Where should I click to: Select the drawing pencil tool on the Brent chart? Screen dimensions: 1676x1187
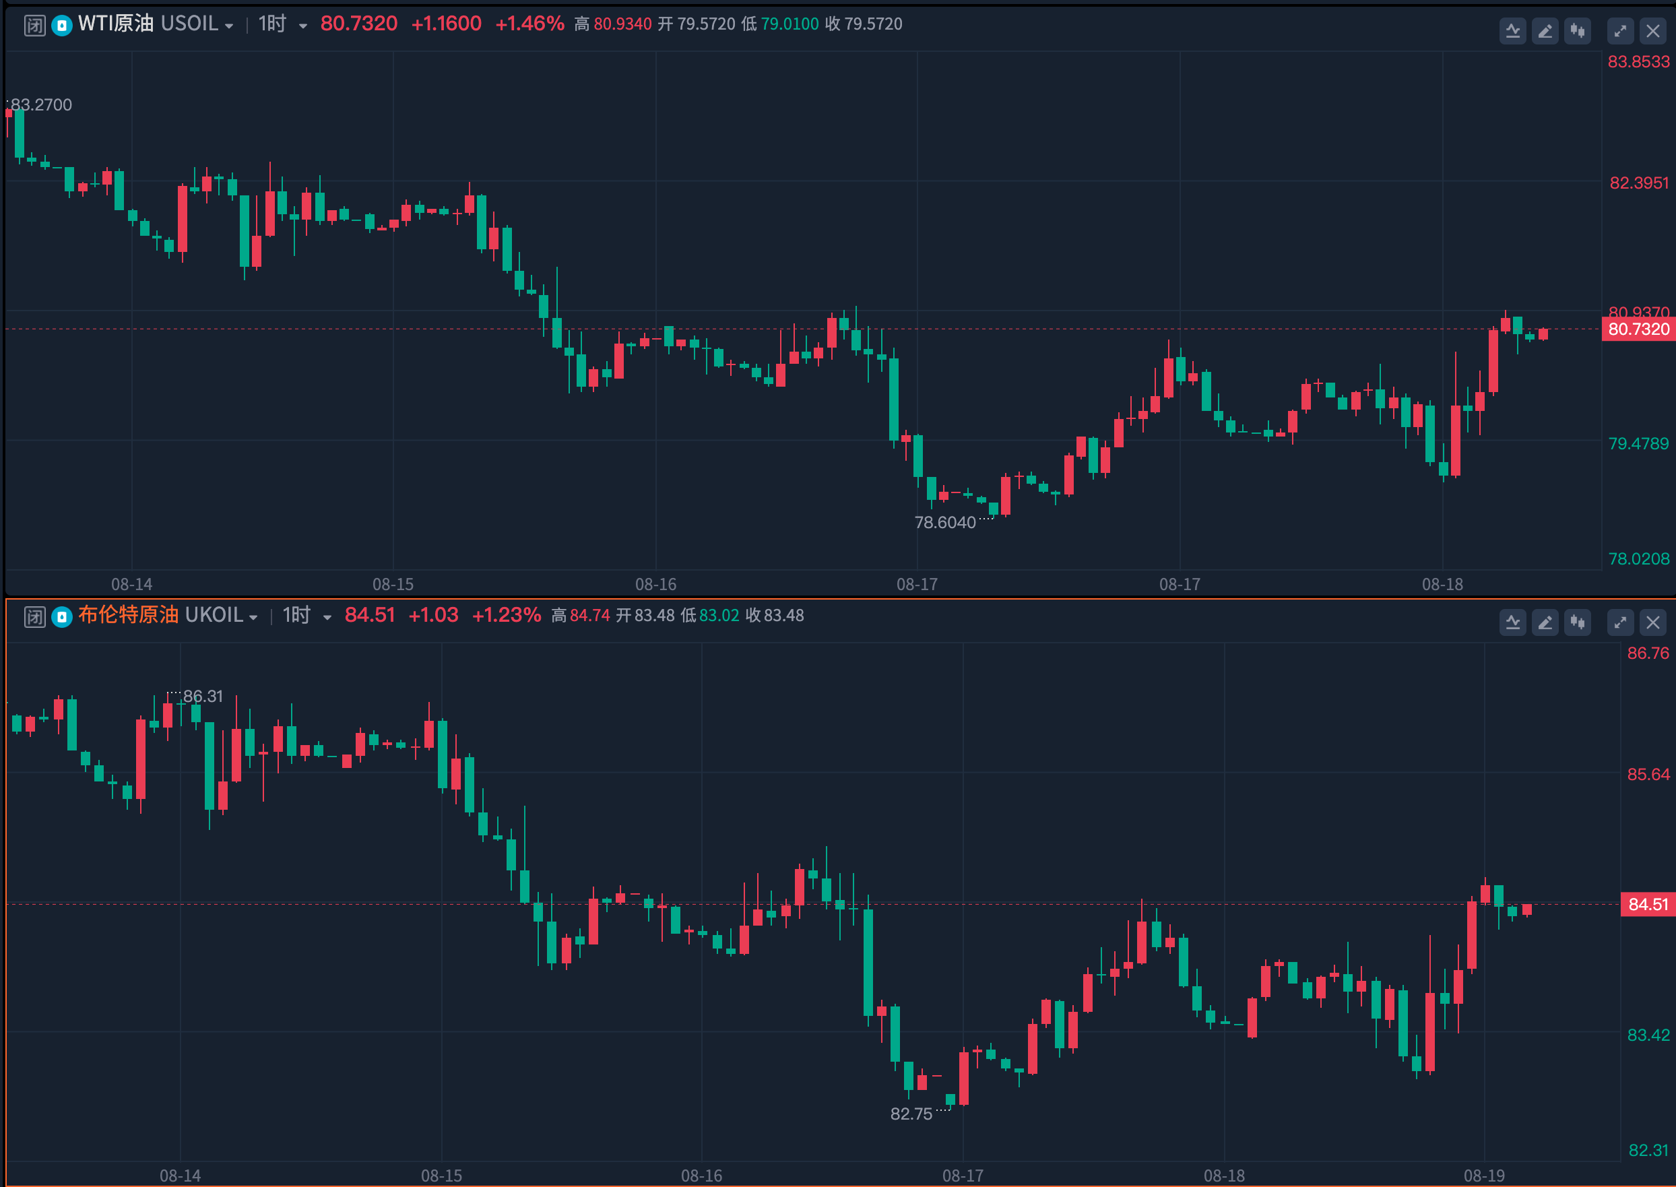pos(1545,622)
